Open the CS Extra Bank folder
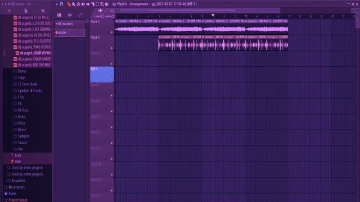 pos(25,84)
